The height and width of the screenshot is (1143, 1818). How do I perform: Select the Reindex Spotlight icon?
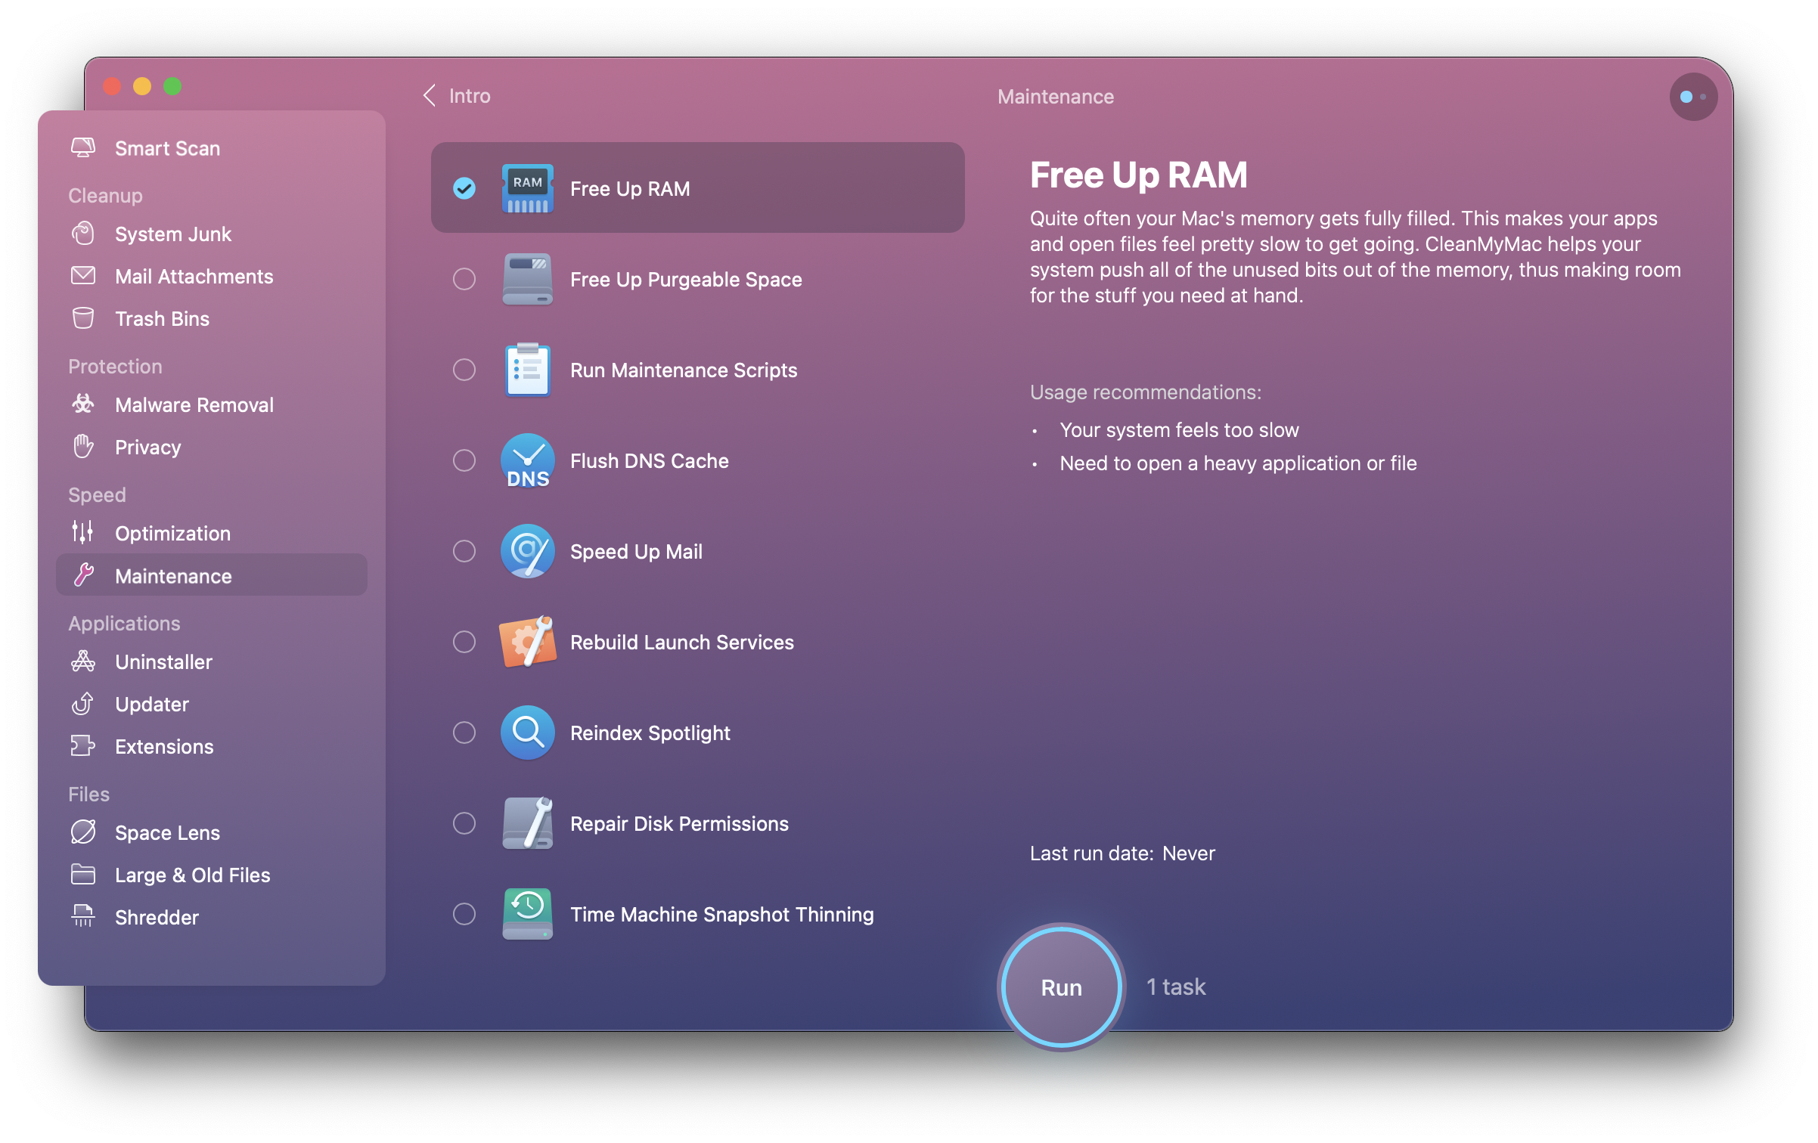(x=526, y=731)
